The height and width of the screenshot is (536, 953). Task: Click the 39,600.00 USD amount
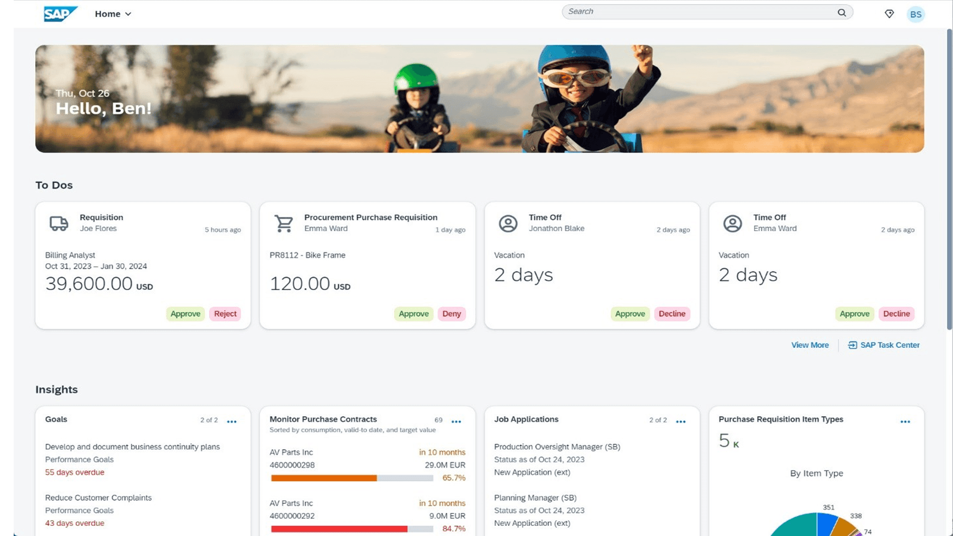[x=99, y=283]
